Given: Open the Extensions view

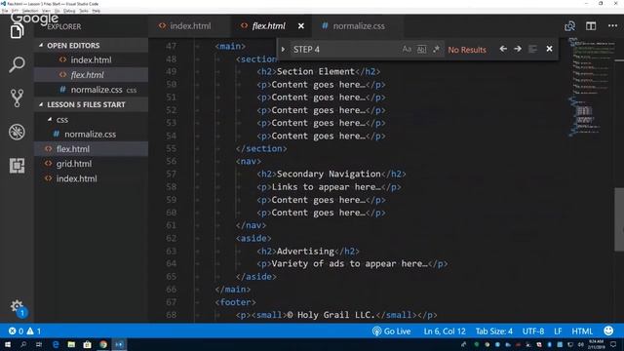Looking at the screenshot, I should pyautogui.click(x=17, y=165).
